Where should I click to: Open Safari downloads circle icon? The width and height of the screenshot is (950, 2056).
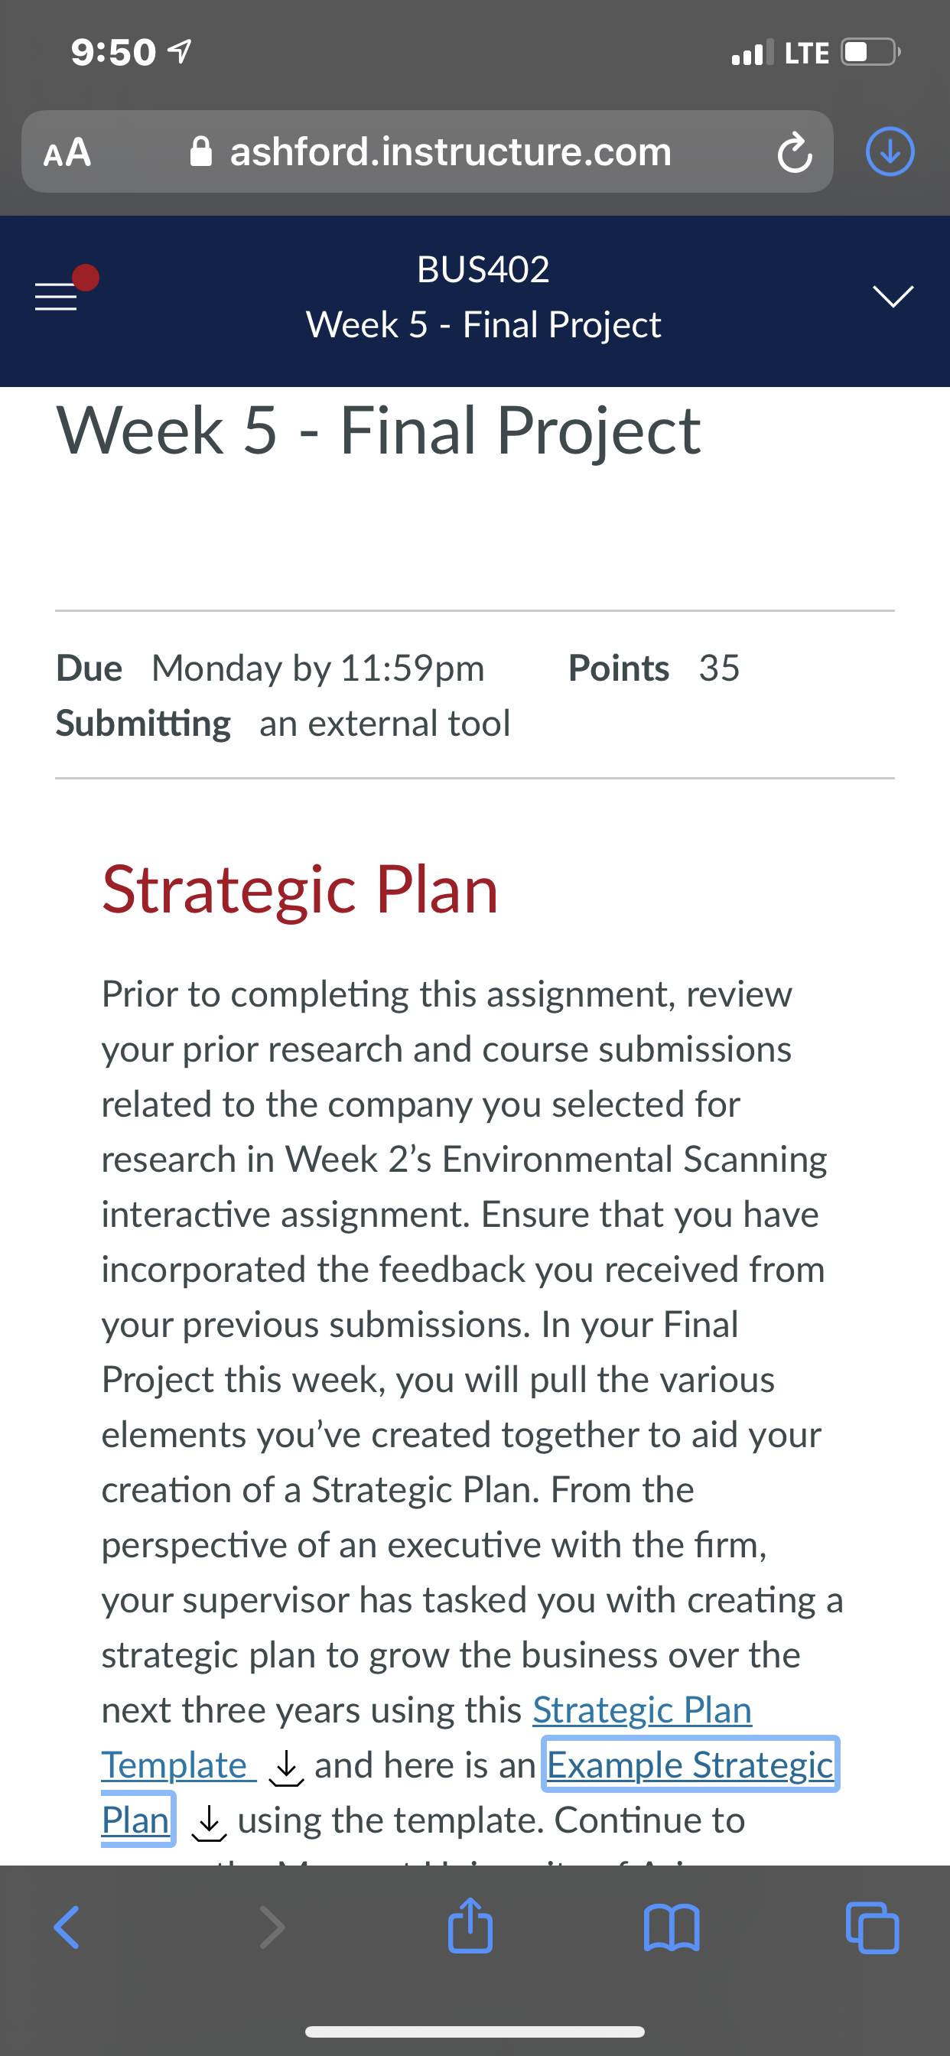(x=890, y=151)
